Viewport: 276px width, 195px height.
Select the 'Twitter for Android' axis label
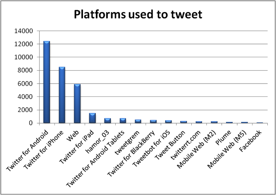(27, 151)
